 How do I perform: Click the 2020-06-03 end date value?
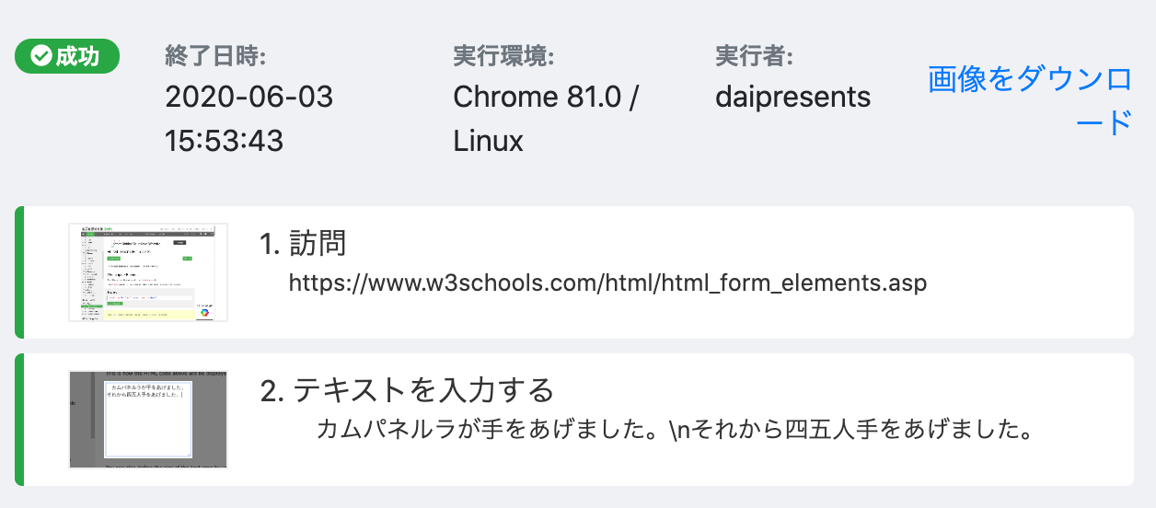click(x=249, y=97)
